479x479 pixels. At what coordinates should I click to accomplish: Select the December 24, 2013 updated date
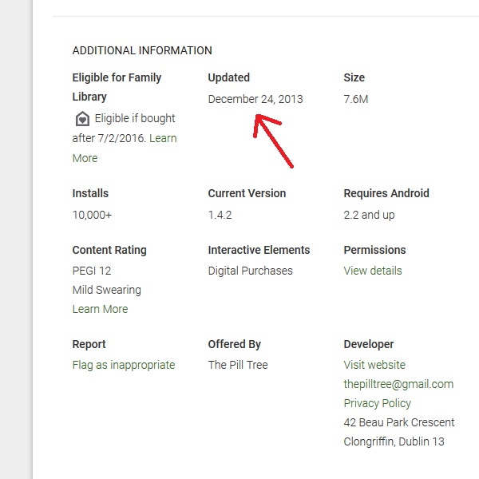[x=255, y=99]
